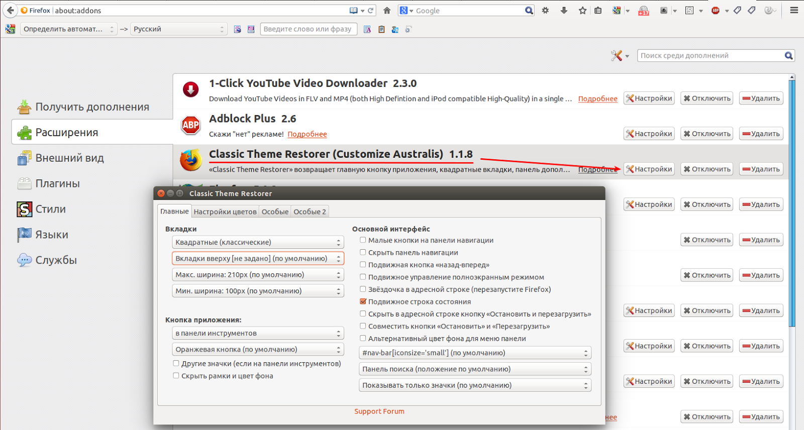Open Support Forum link
Image resolution: width=804 pixels, height=430 pixels.
[x=379, y=411]
